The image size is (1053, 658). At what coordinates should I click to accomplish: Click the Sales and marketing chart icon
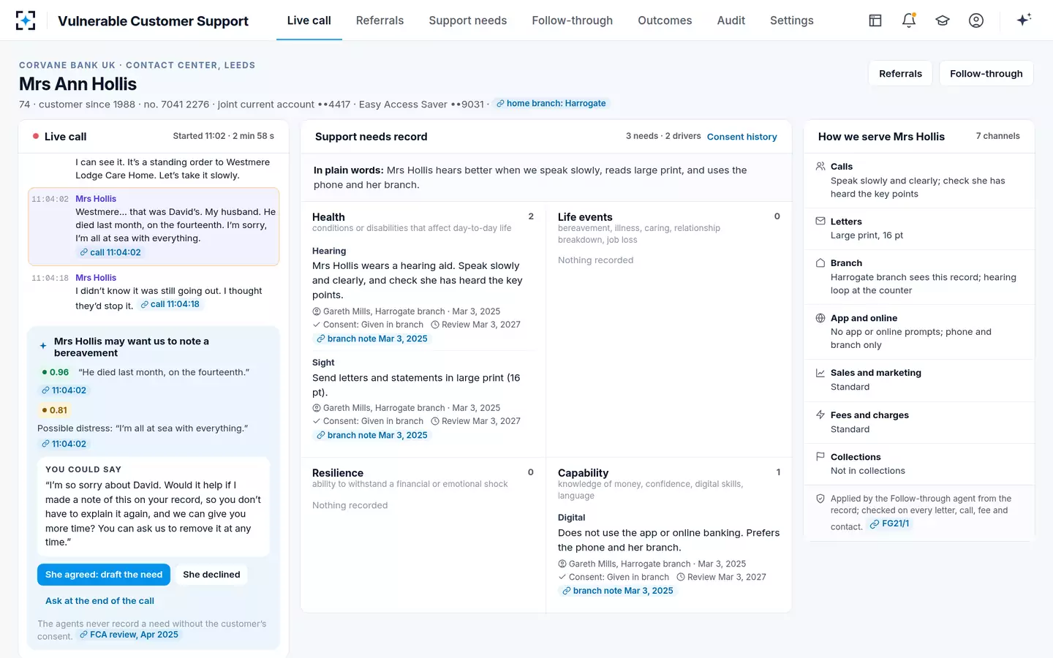tap(820, 373)
